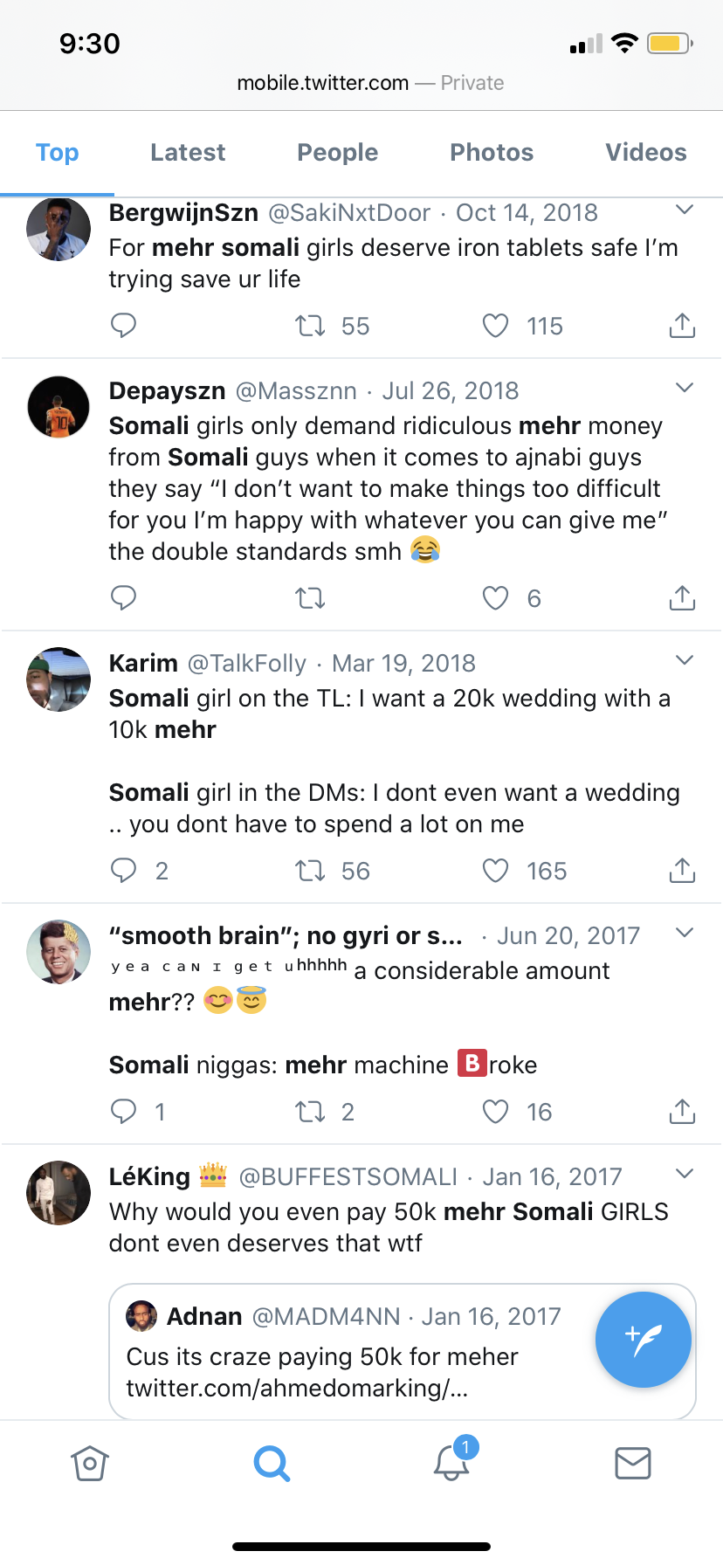Open the twitter.com/ahmedomarking link in quoted tweet

click(x=297, y=1388)
